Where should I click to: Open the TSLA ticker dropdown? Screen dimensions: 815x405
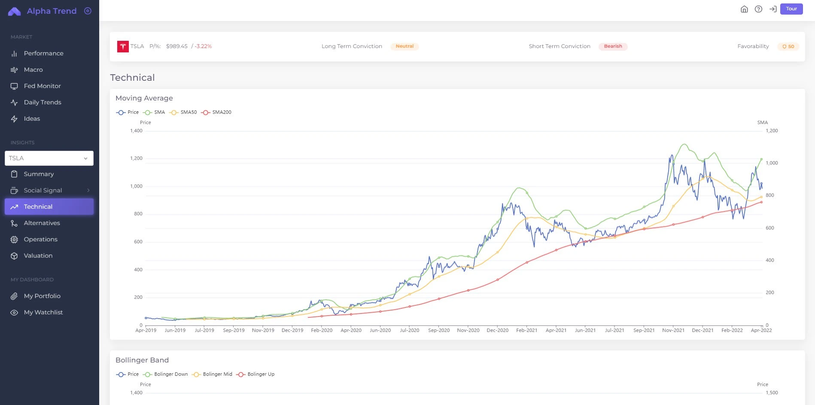pos(49,158)
